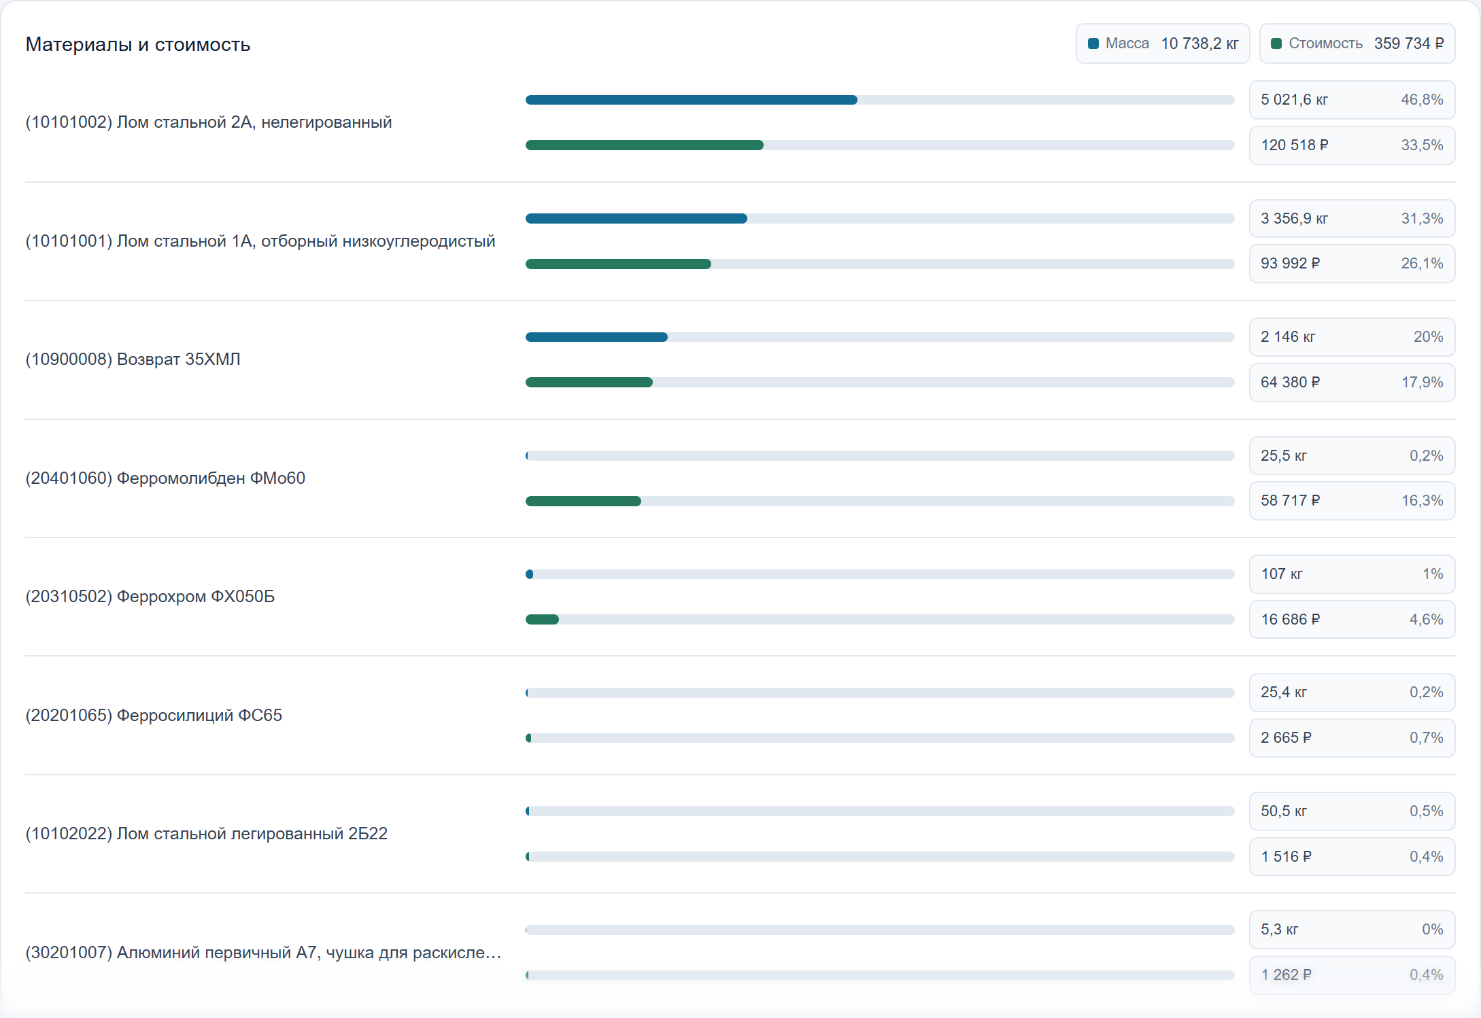1481x1018 pixels.
Task: Click the 58 717 ₽ value box
Action: tap(1352, 501)
